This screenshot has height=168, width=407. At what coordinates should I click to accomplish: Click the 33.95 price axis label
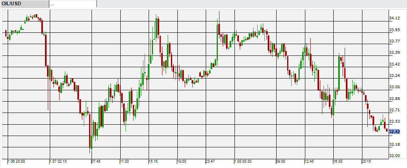pyautogui.click(x=394, y=30)
